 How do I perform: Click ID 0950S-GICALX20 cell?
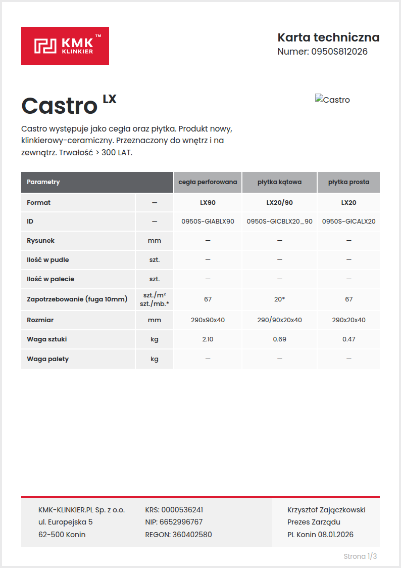coord(348,222)
